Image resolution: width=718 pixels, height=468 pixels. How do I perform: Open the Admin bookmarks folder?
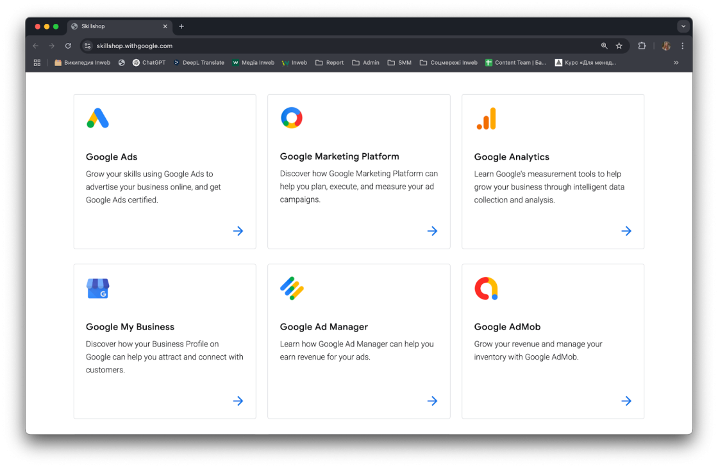[365, 63]
